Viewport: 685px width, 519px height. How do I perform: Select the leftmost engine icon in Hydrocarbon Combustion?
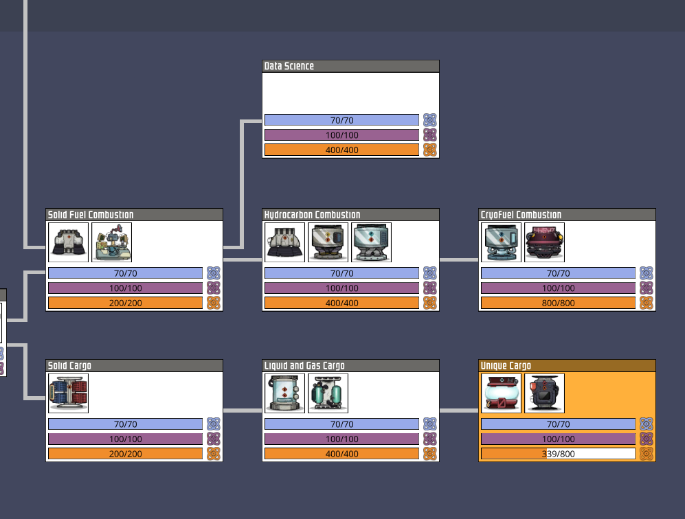pyautogui.click(x=285, y=242)
